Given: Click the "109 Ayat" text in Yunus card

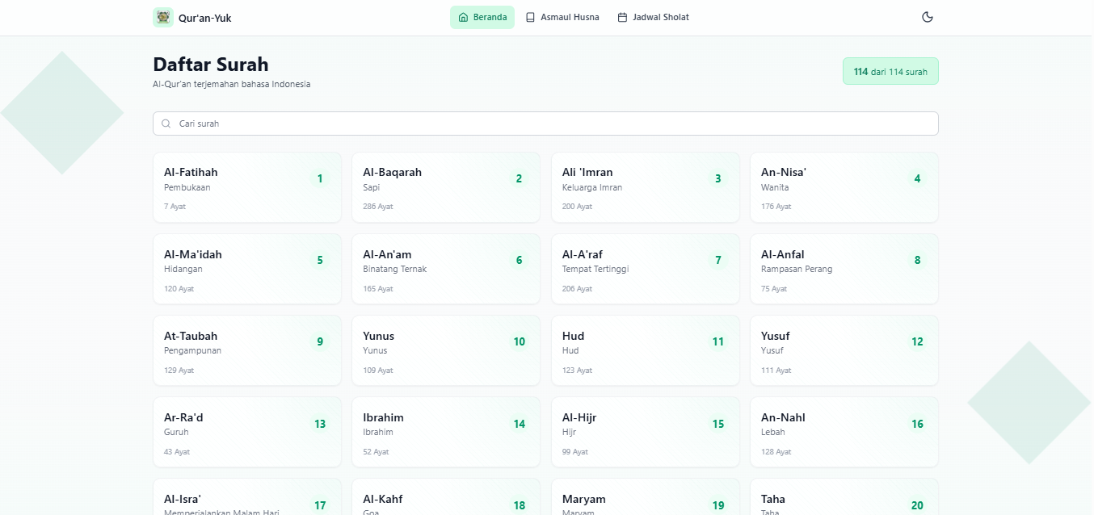Looking at the screenshot, I should coord(378,371).
